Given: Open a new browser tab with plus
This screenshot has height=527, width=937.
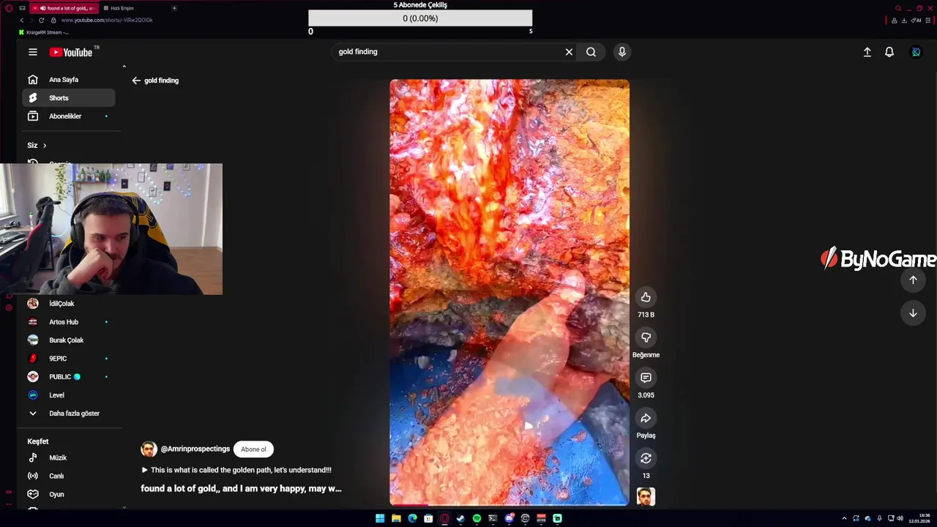Looking at the screenshot, I should (174, 8).
